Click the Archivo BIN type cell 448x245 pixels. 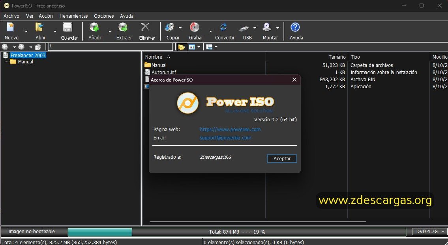363,80
